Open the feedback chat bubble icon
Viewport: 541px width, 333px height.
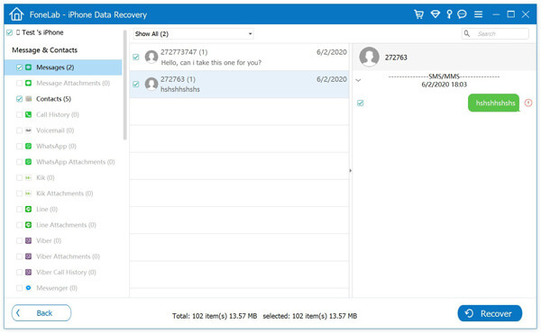click(x=462, y=14)
